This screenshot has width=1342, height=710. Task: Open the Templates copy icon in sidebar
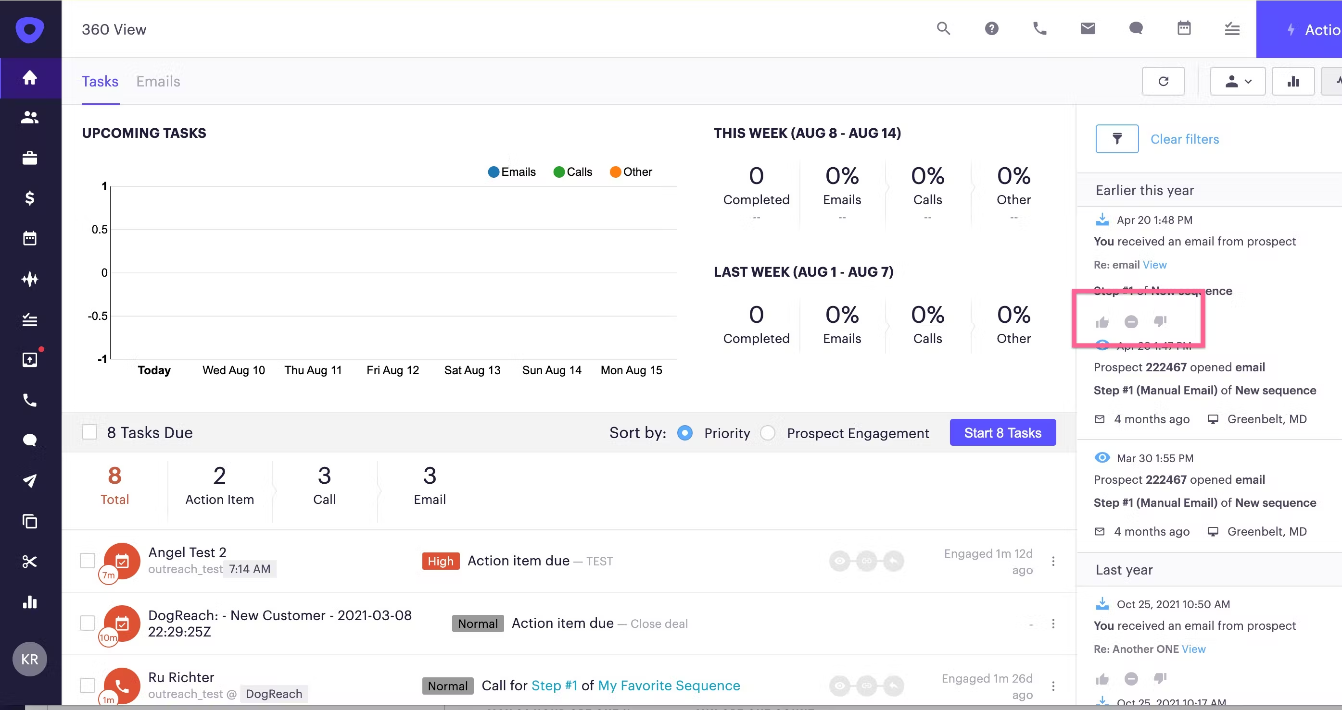(30, 521)
